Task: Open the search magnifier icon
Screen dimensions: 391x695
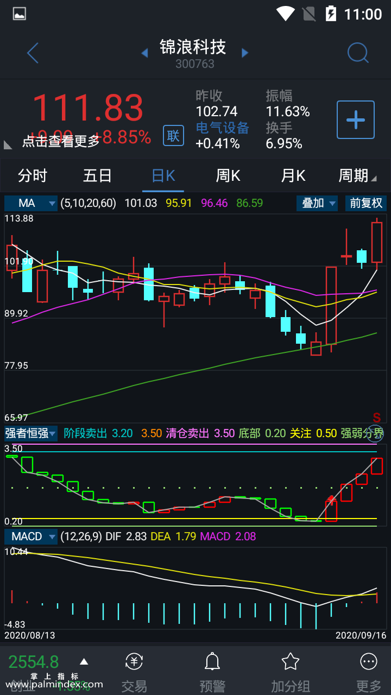Action: click(358, 53)
